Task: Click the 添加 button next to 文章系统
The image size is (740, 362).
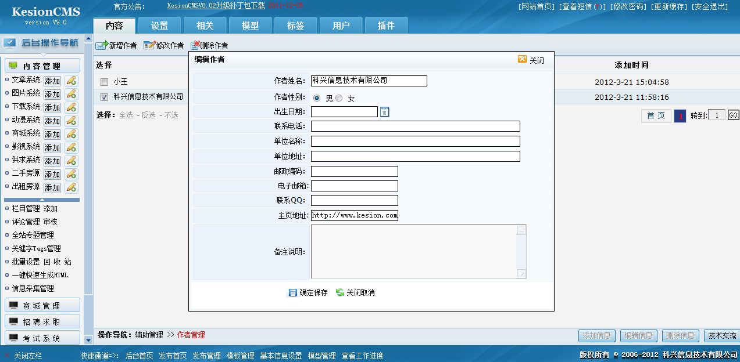Action: click(52, 81)
